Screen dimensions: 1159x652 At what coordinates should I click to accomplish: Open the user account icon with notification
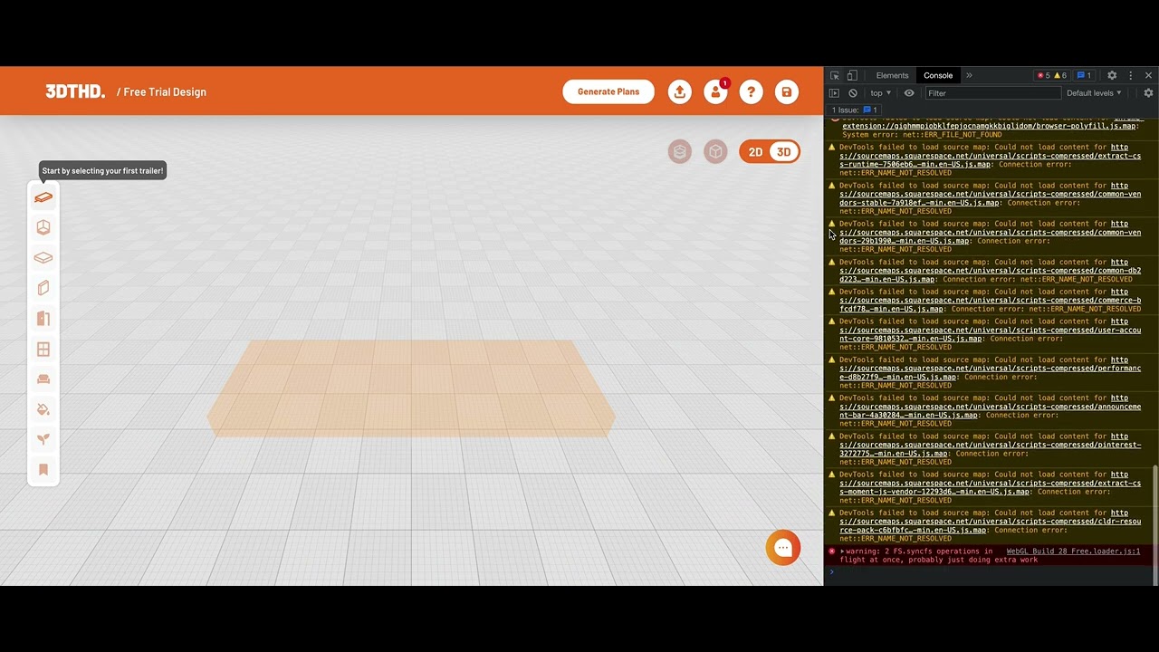716,91
